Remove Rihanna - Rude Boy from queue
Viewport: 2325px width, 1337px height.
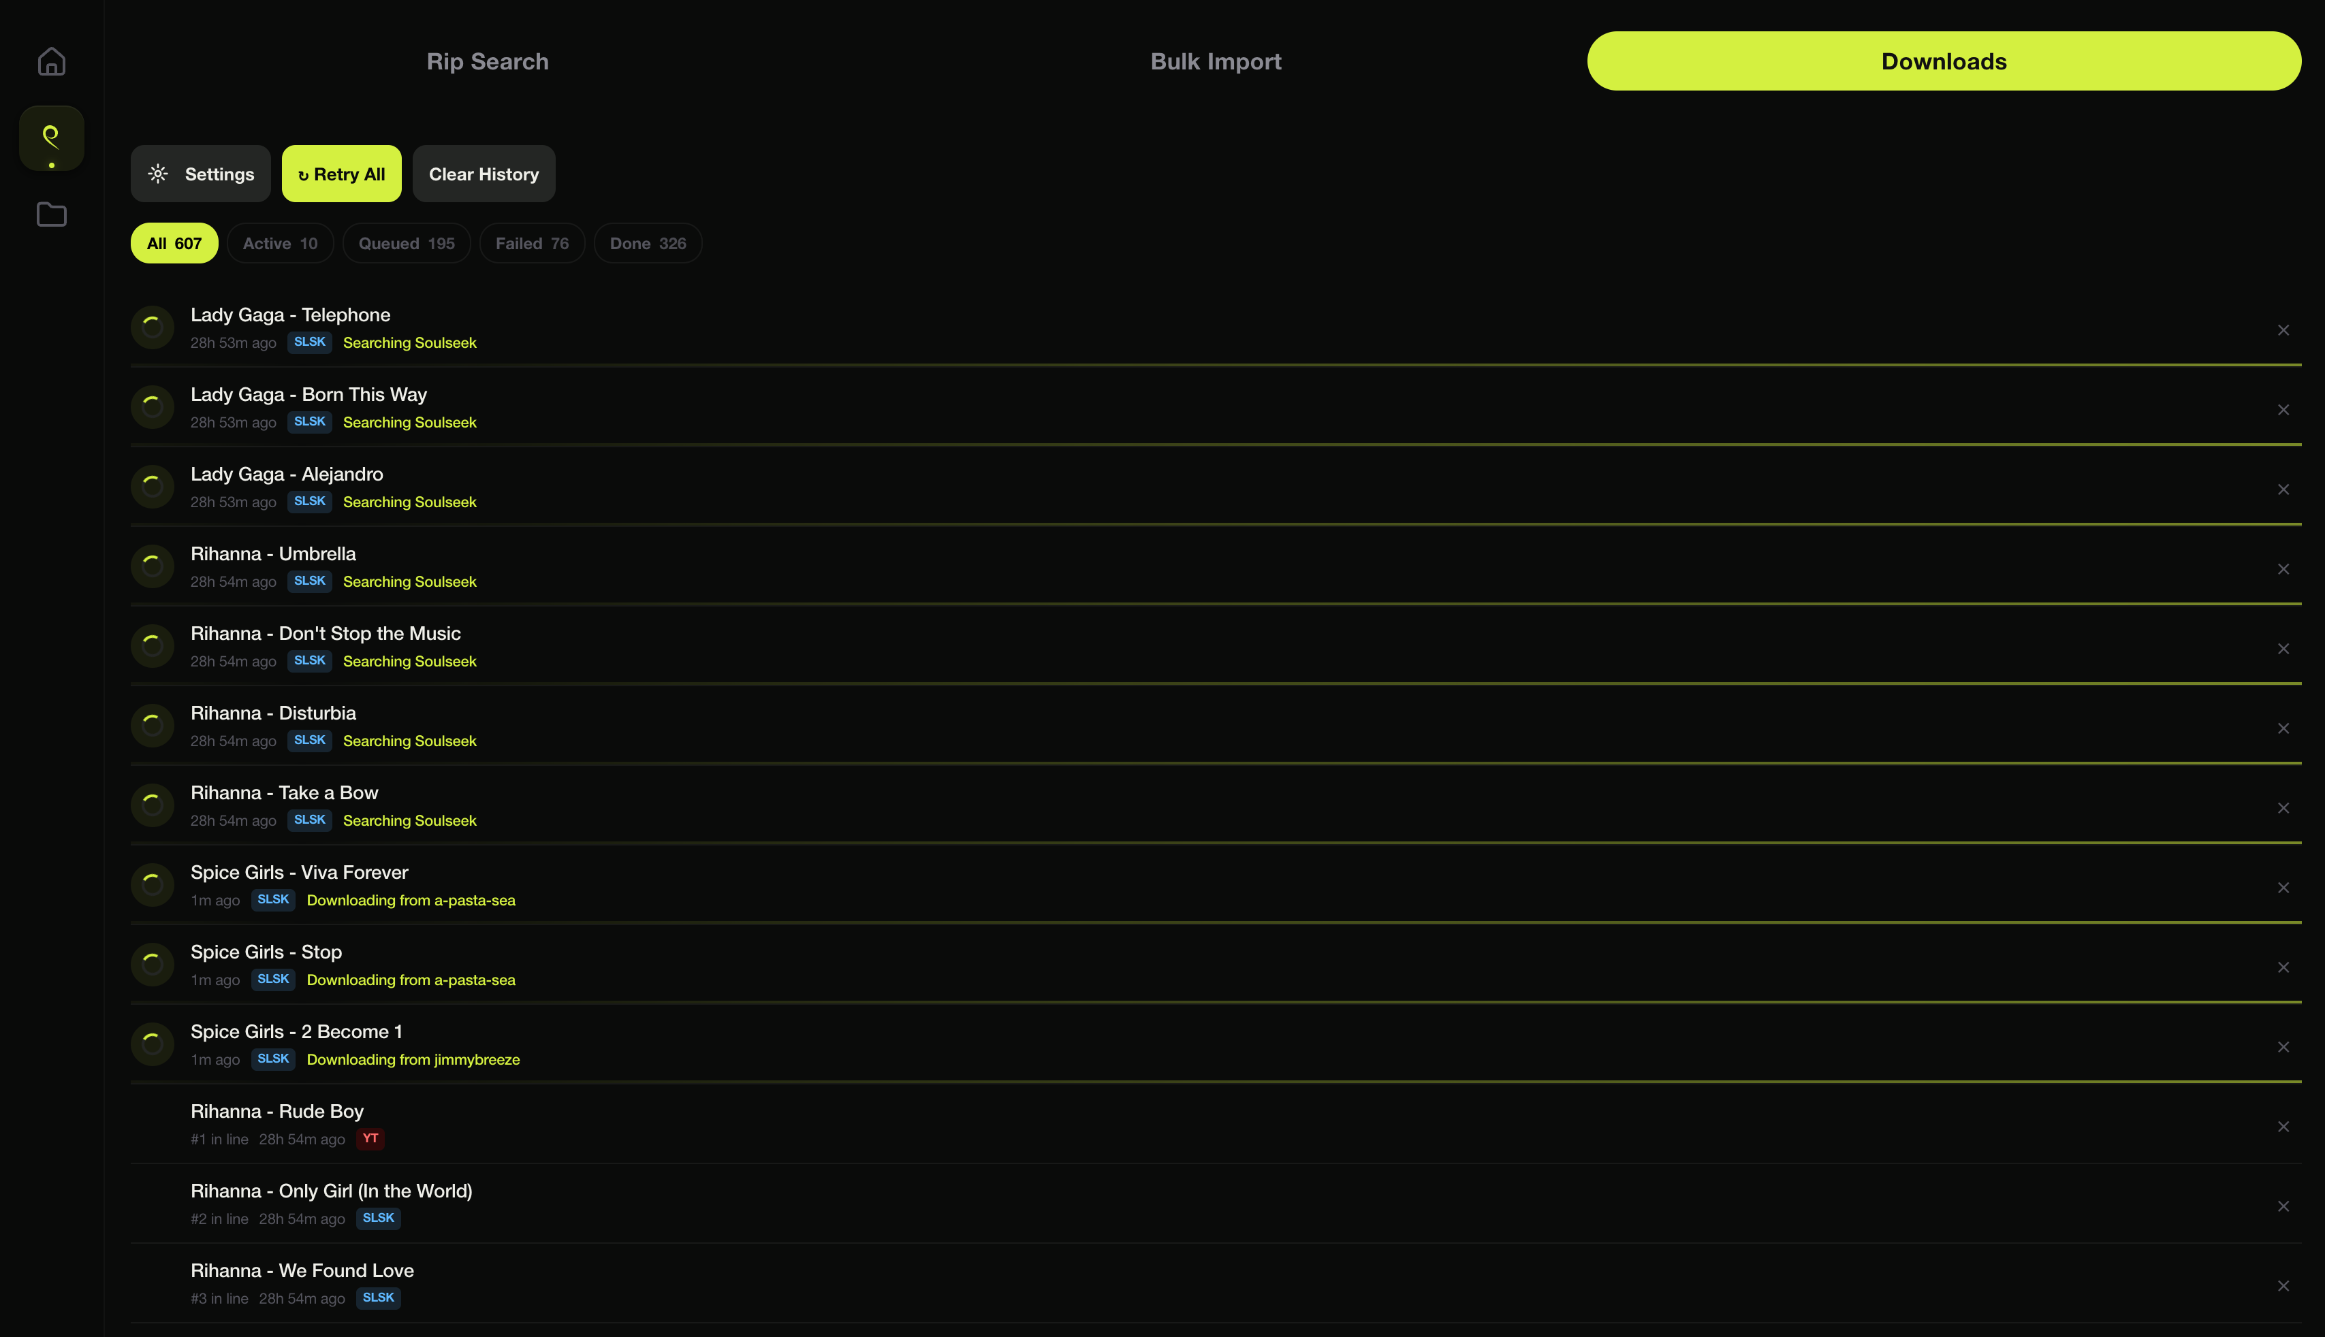coord(2283,1127)
